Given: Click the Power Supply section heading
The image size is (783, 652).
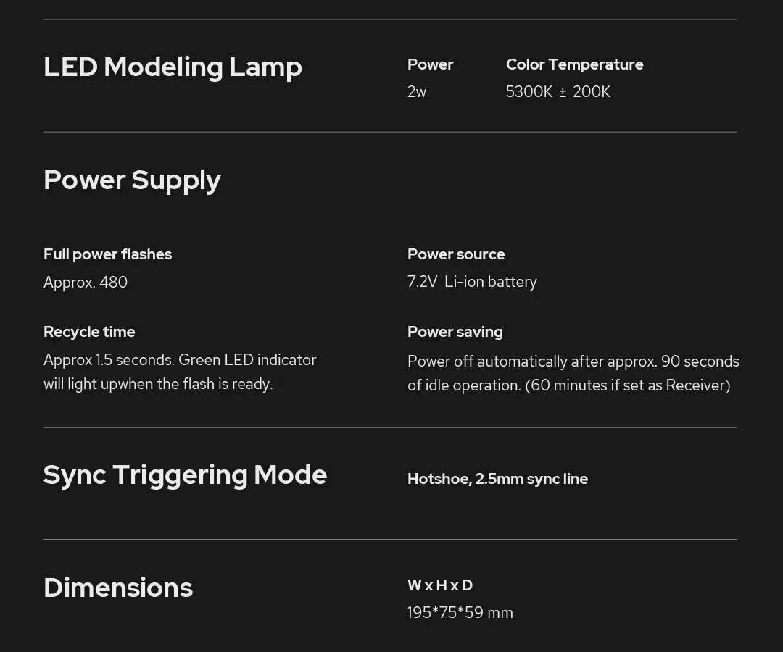Looking at the screenshot, I should pyautogui.click(x=132, y=180).
